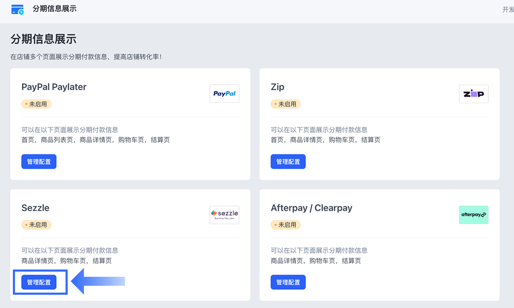Click the Zip logo icon

click(473, 94)
